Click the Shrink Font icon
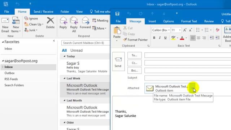The height and width of the screenshot is (130, 231). coord(191,30)
